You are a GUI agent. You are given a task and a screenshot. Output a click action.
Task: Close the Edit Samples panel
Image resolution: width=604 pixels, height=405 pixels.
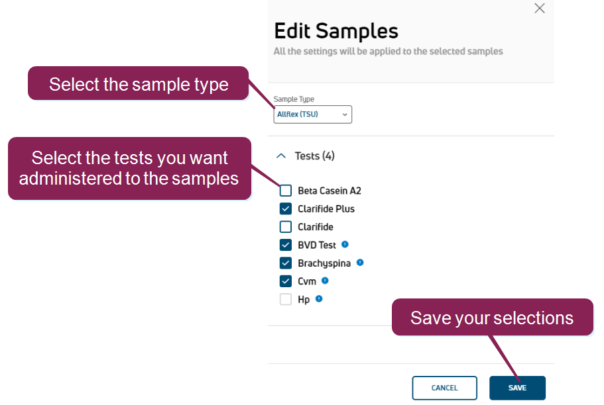click(x=540, y=9)
